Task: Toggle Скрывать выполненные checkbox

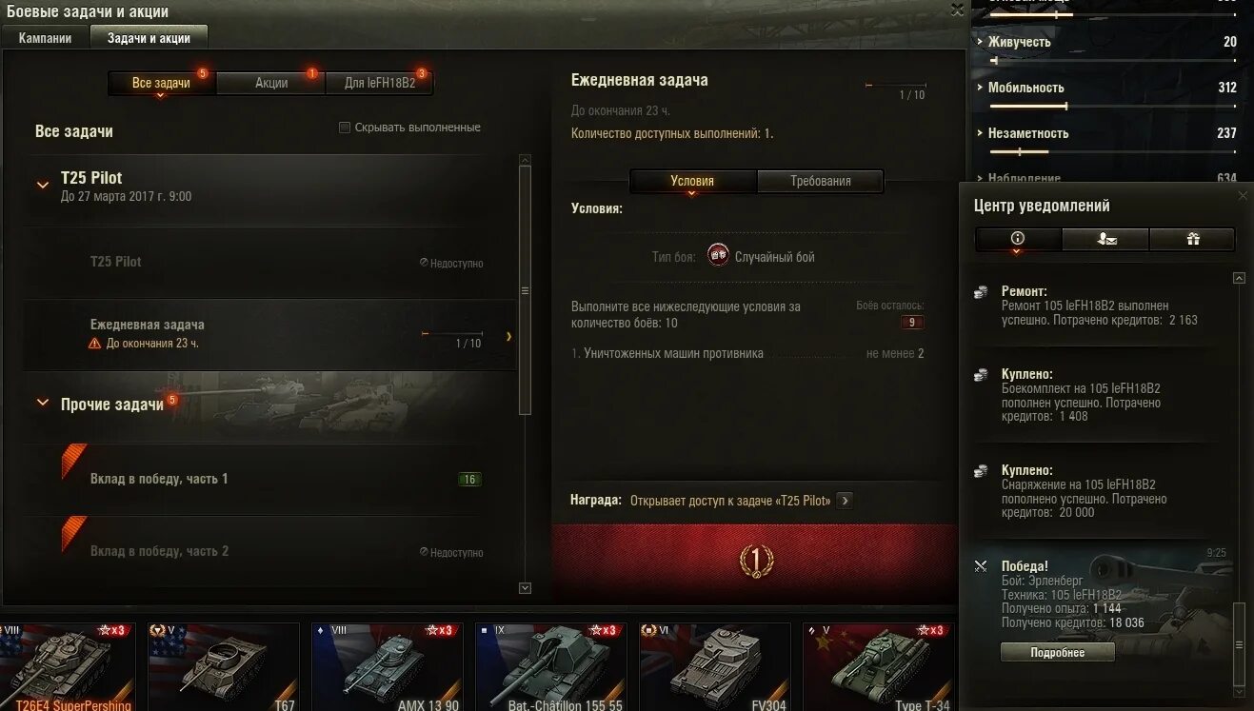Action: (x=345, y=128)
